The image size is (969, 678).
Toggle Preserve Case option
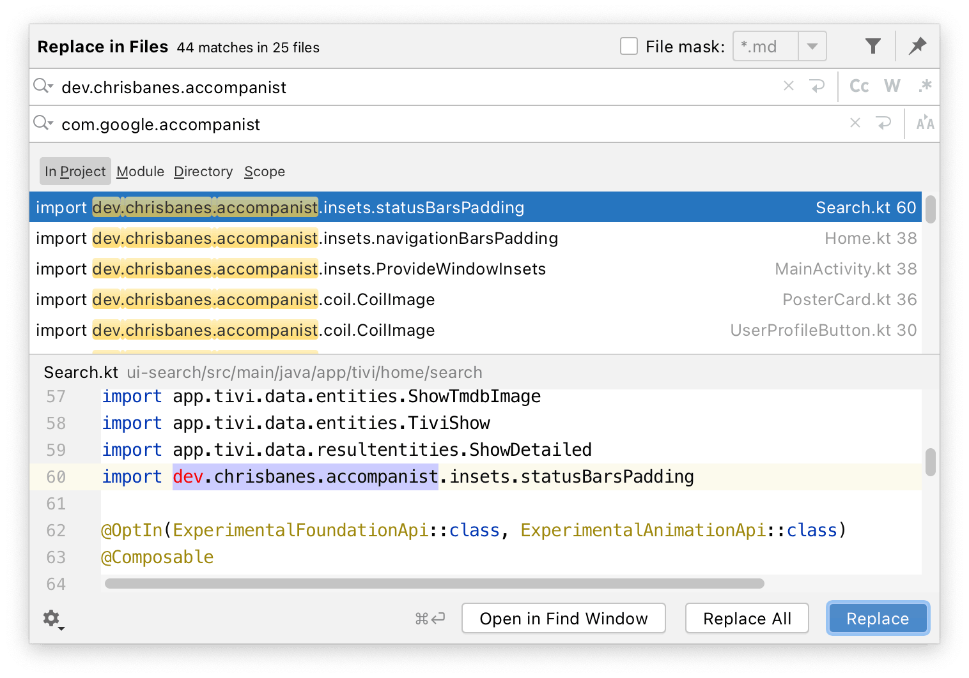924,123
